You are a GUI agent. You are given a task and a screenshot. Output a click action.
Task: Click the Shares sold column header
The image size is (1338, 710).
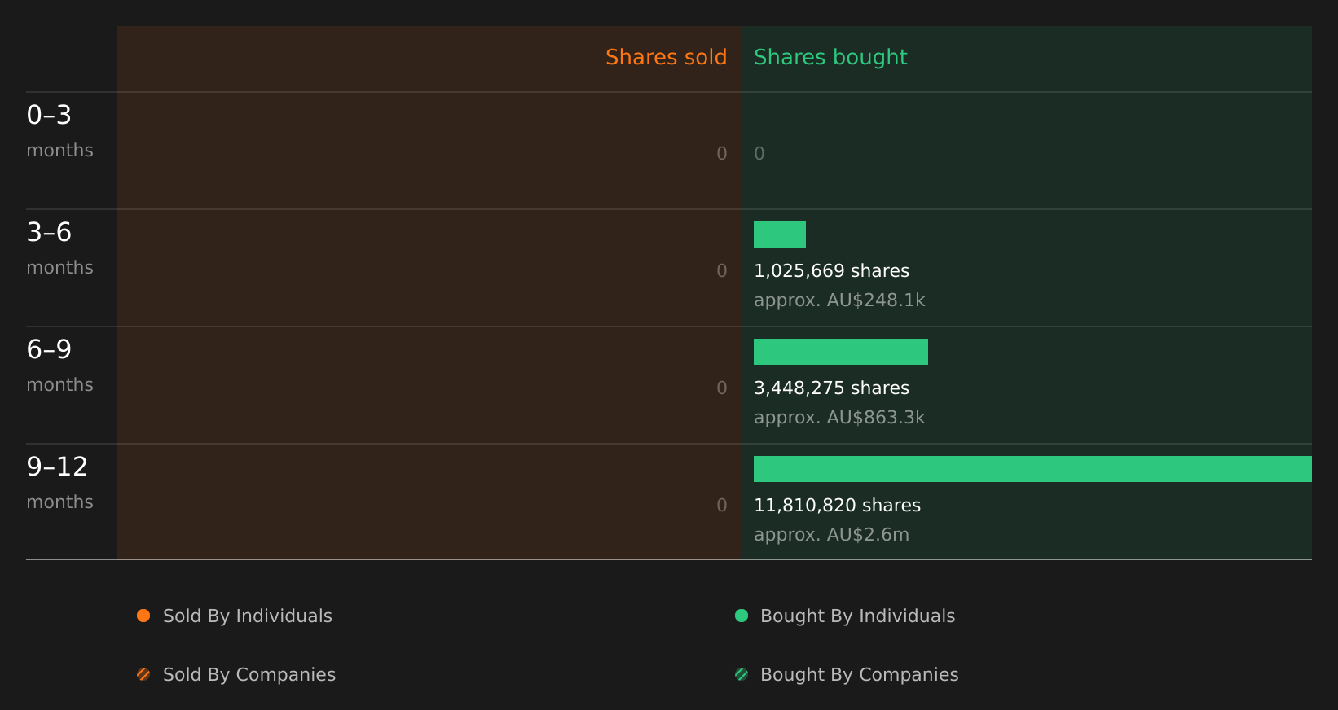666,57
